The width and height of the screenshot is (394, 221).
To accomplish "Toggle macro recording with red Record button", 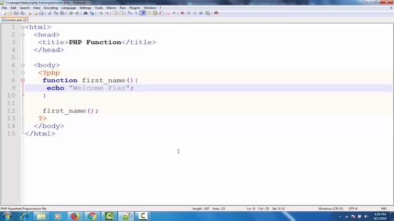I will pyautogui.click(x=182, y=13).
